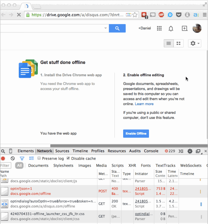Clear the network log
This screenshot has width=208, height=224.
(x=13, y=159)
